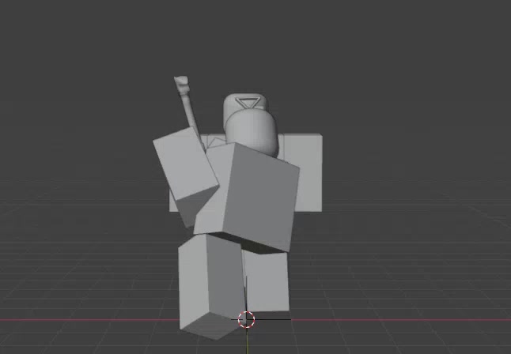Select the character's rounded head mesh
This screenshot has height=354, width=511.
tap(252, 133)
